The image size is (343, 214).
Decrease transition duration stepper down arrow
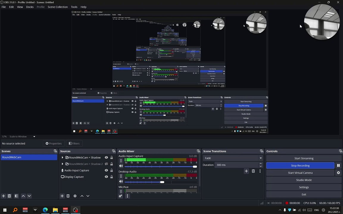click(x=261, y=166)
